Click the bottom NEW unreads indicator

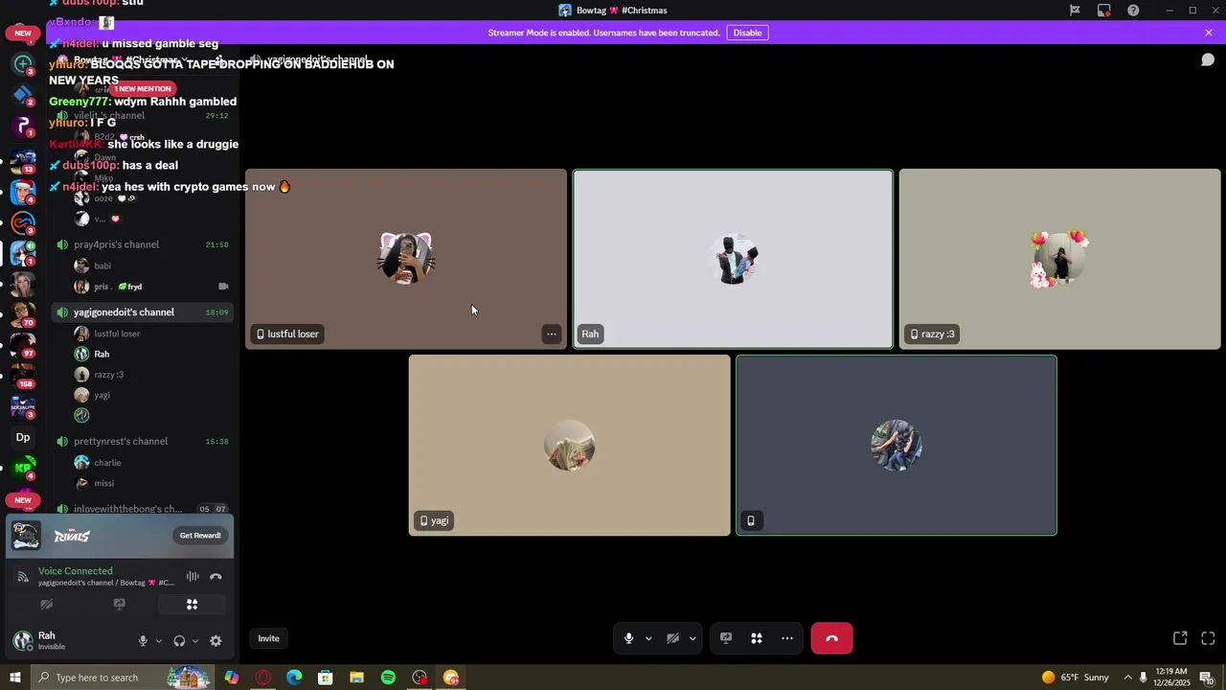(x=23, y=500)
